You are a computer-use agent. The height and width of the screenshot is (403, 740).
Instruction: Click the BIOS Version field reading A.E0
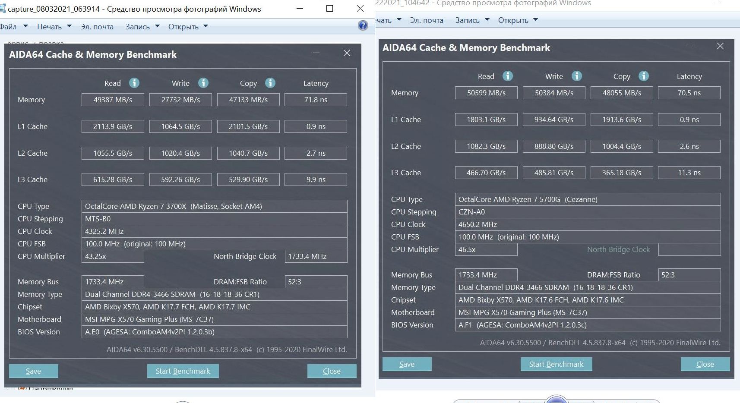(x=215, y=332)
